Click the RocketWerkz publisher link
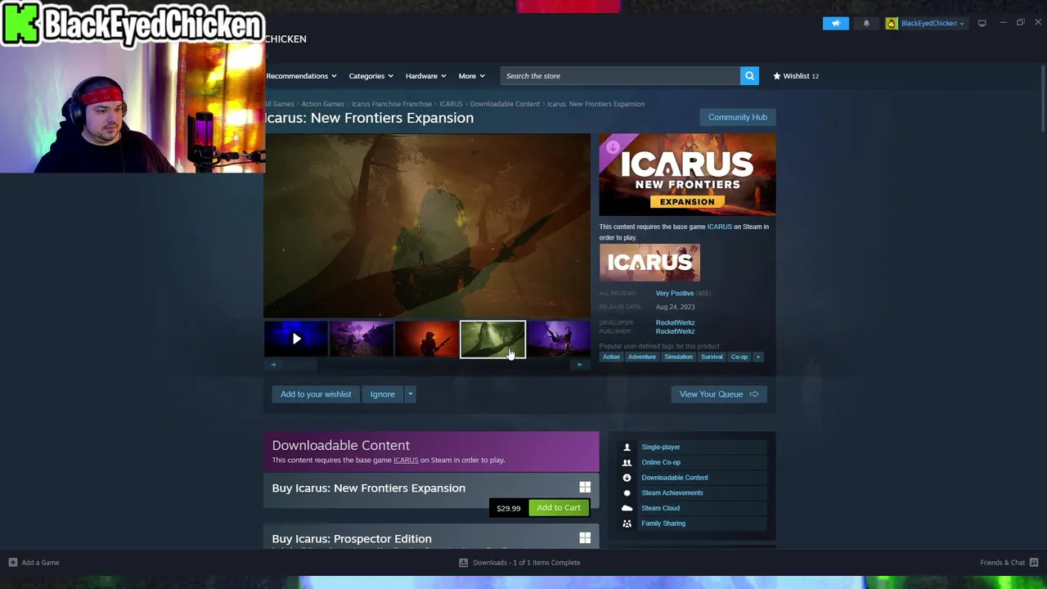Image resolution: width=1047 pixels, height=589 pixels. point(675,331)
